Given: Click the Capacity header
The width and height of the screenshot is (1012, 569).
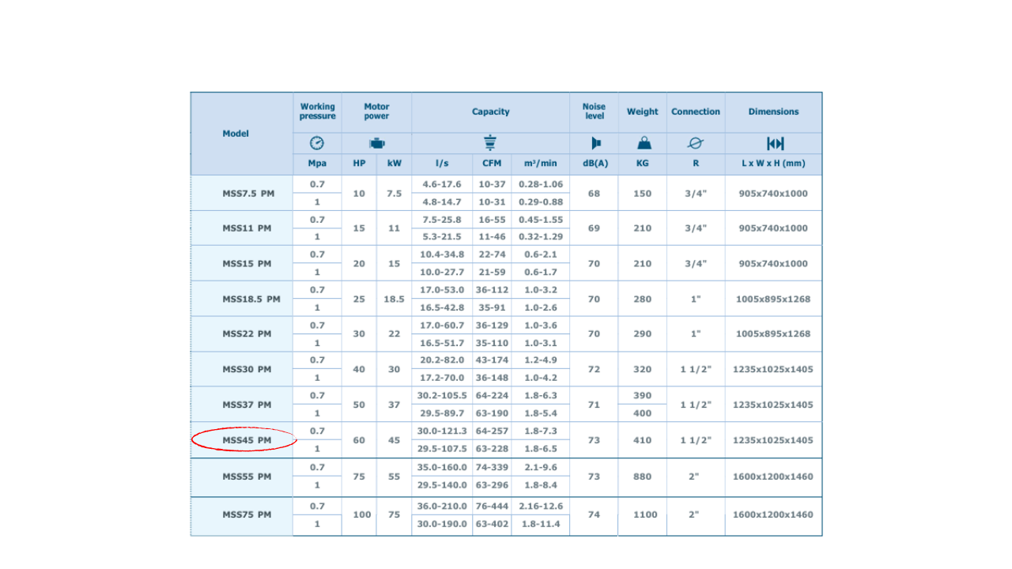Looking at the screenshot, I should (x=490, y=111).
